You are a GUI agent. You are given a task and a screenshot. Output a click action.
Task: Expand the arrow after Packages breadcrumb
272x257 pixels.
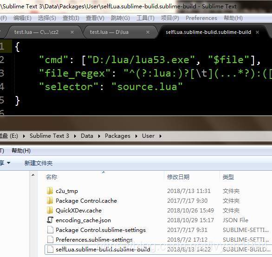(136, 136)
